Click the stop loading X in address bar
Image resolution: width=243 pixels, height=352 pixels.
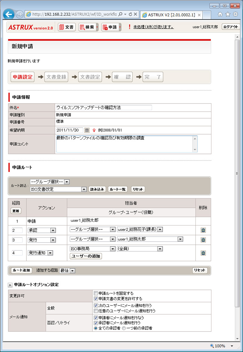pos(135,14)
